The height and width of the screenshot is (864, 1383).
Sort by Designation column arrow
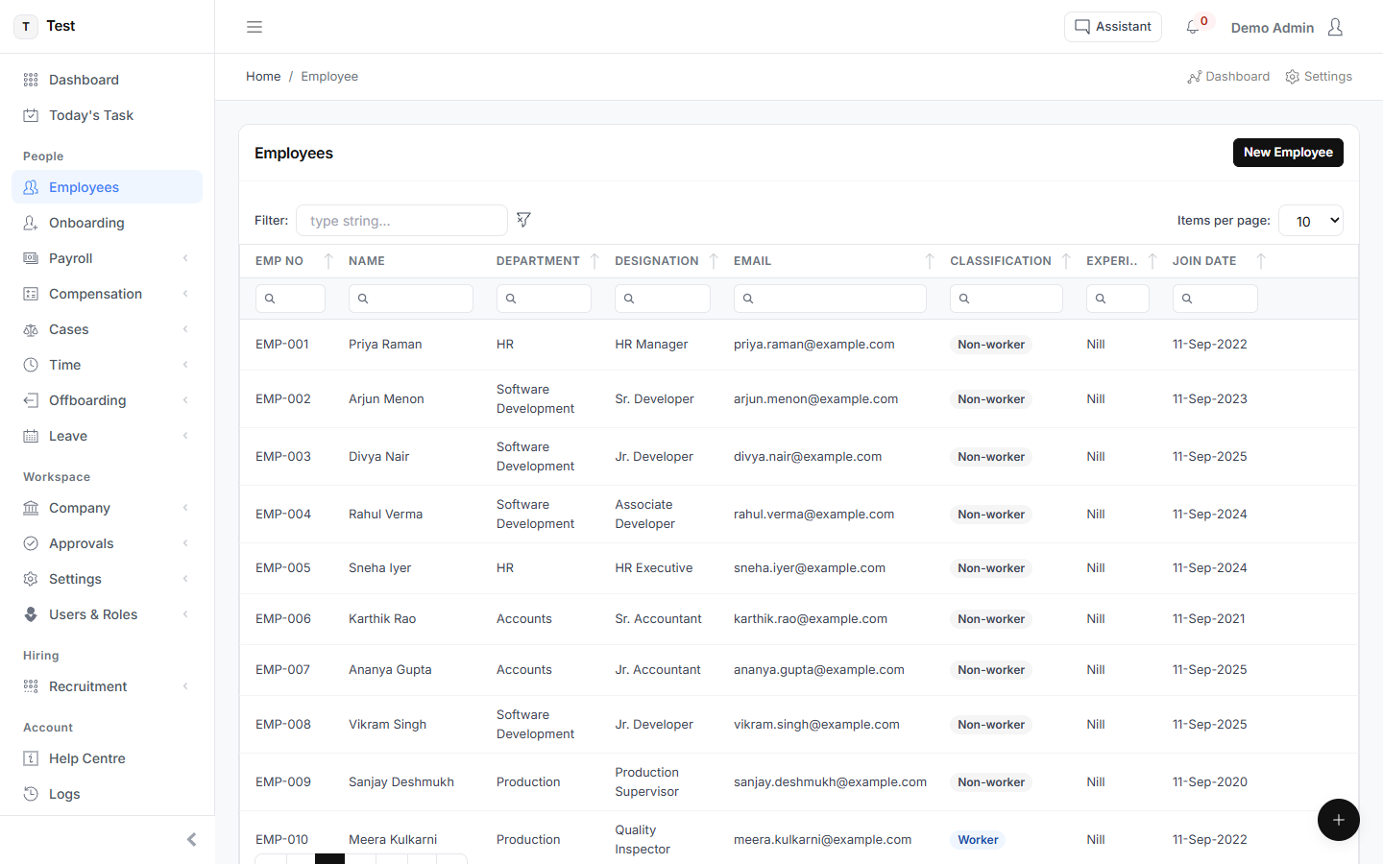714,261
